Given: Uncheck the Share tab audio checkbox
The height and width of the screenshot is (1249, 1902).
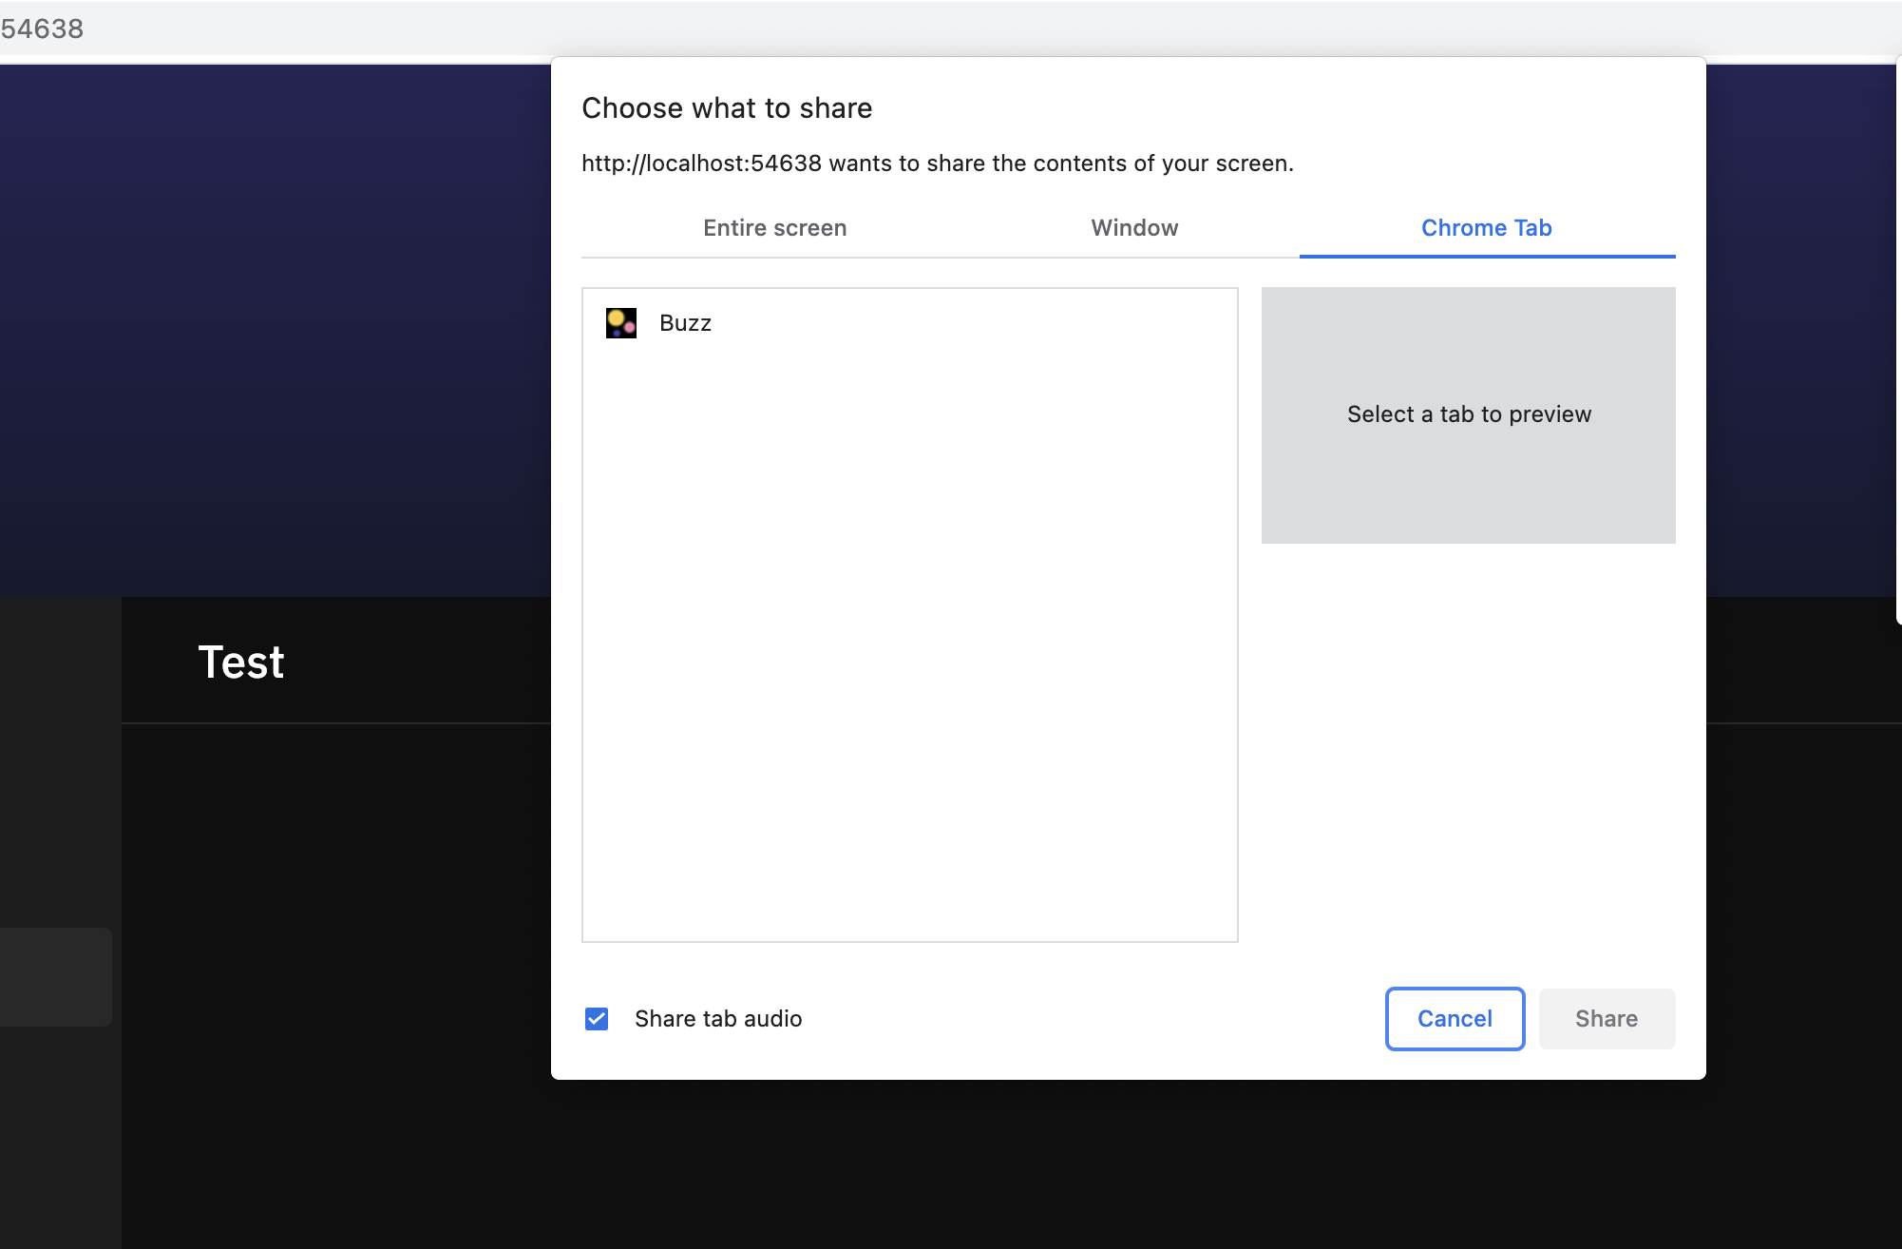Looking at the screenshot, I should pos(597,1019).
